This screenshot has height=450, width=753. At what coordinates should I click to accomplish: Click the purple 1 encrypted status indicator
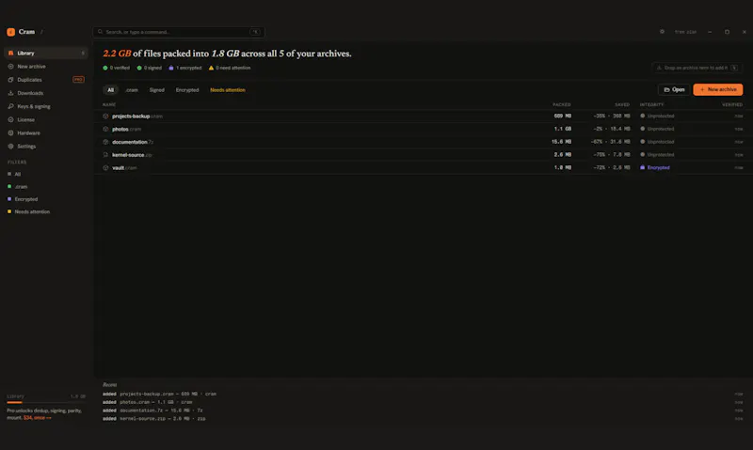[x=184, y=68]
